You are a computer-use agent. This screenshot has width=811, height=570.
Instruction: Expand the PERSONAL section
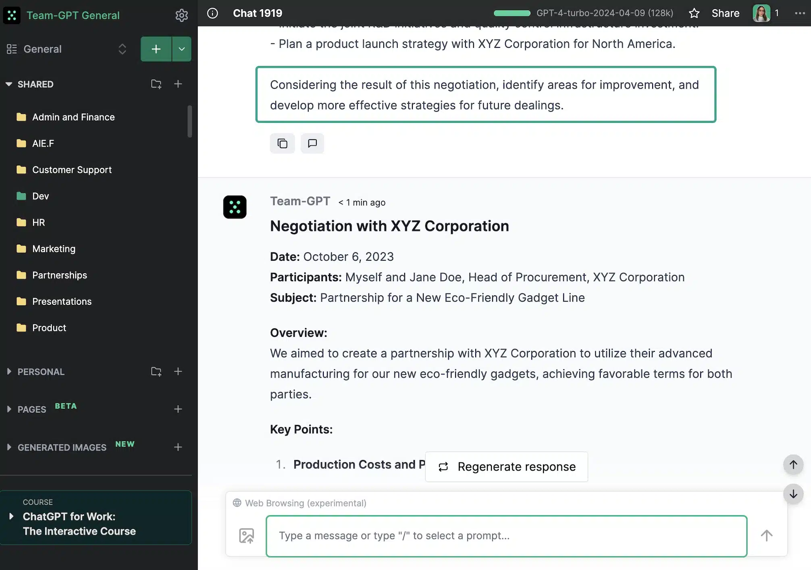[x=8, y=372]
